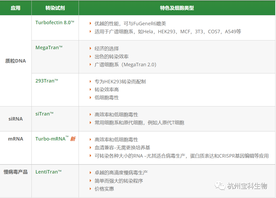The width and height of the screenshot is (276, 198).
Task: Click the 特色及细胞类型 column header
Action: click(x=177, y=8)
